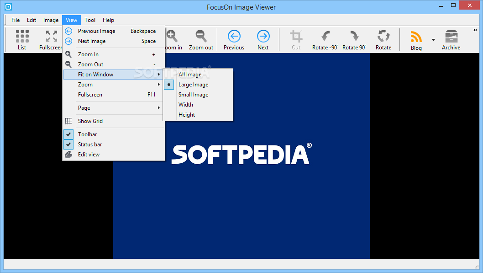Image resolution: width=483 pixels, height=273 pixels.
Task: Click the List view toolbar icon
Action: [22, 36]
